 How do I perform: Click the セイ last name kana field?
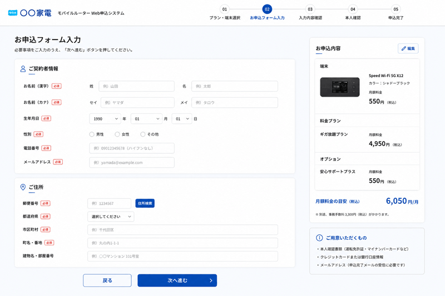[137, 103]
